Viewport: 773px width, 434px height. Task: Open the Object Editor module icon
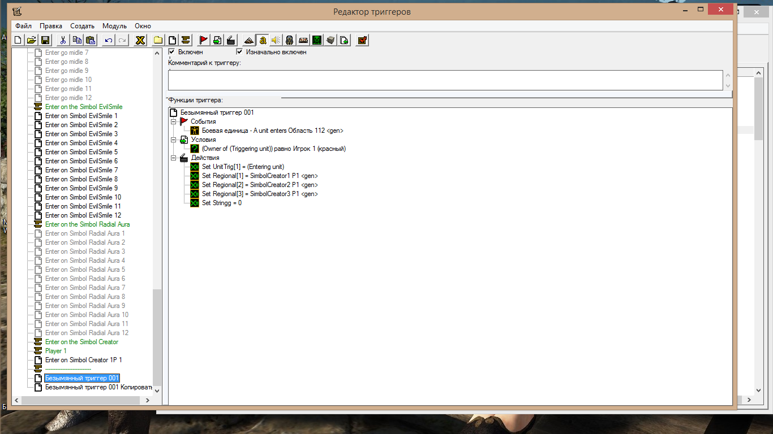[290, 40]
